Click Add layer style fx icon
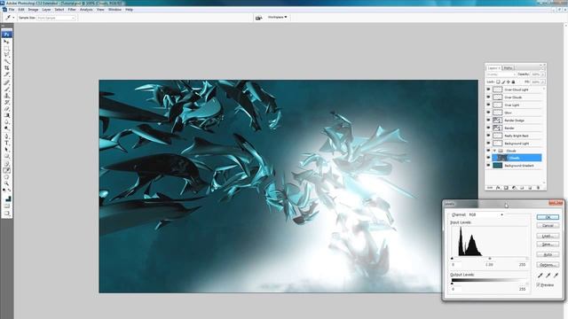This screenshot has width=568, height=319. tap(498, 188)
